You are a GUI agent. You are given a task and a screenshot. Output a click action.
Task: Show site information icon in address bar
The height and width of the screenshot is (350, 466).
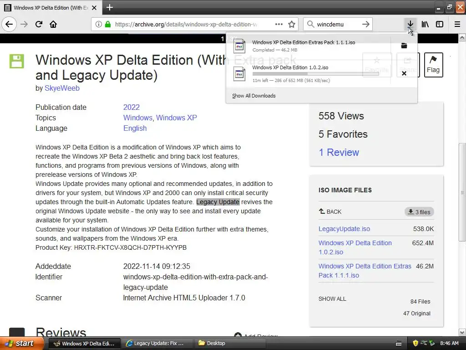[x=98, y=24]
